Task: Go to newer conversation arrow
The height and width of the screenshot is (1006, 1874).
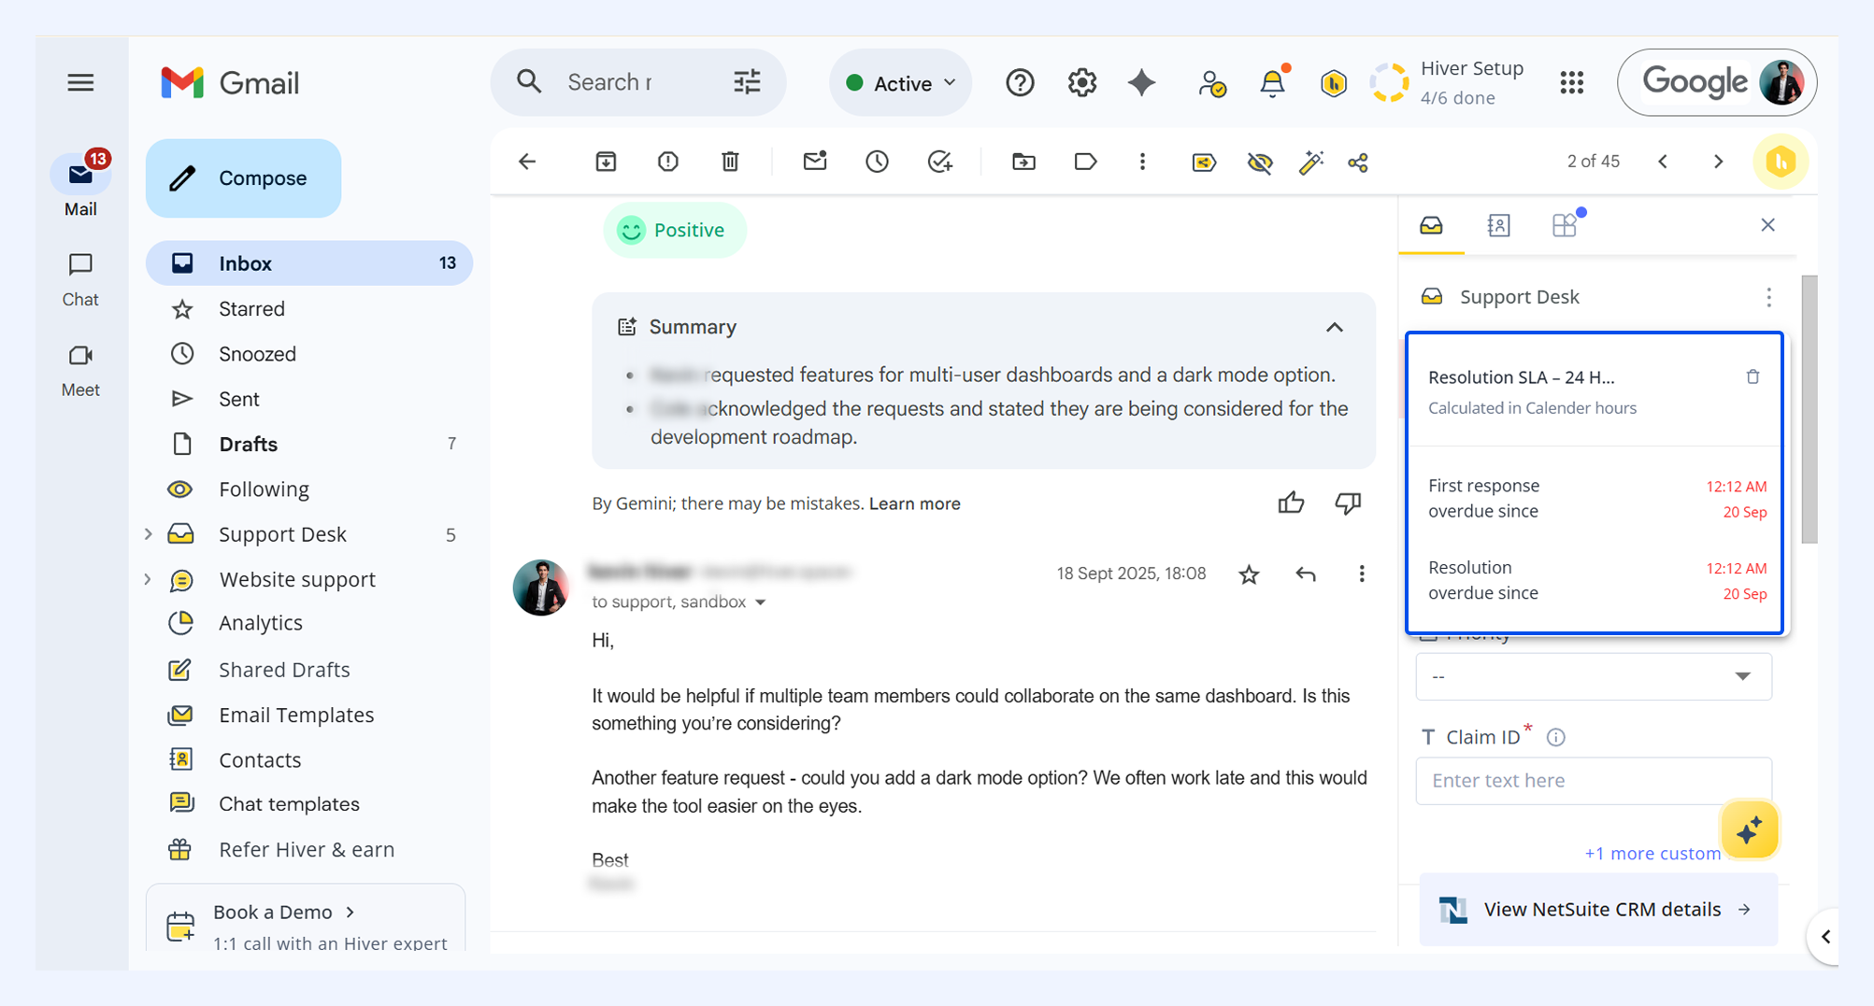Action: point(1663,162)
